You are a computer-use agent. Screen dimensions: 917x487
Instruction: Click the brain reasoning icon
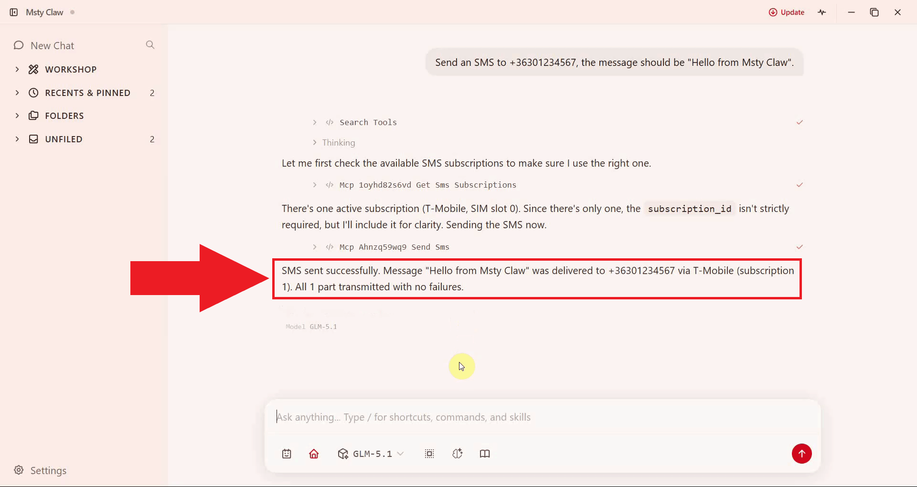[457, 454]
